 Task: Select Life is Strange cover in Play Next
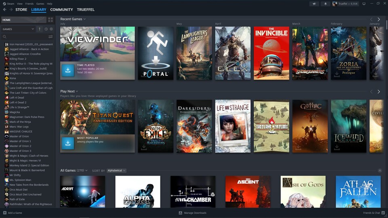pos(233,126)
